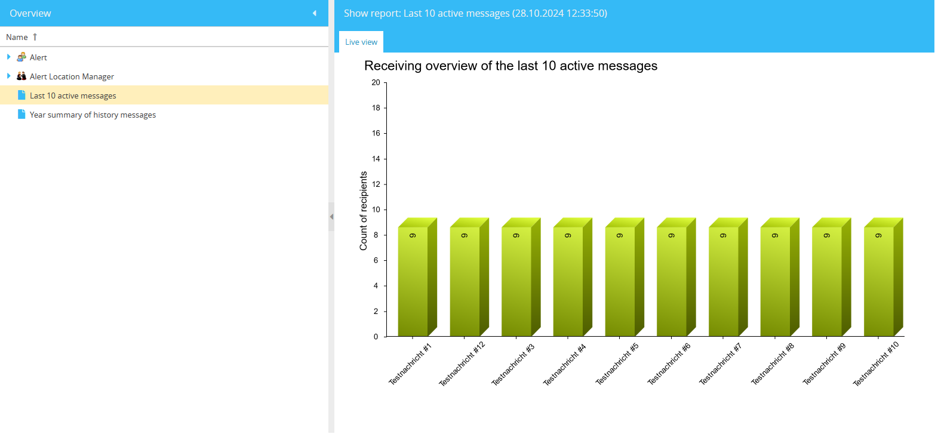Click the Testnachricht #6 axis label

pos(669,364)
